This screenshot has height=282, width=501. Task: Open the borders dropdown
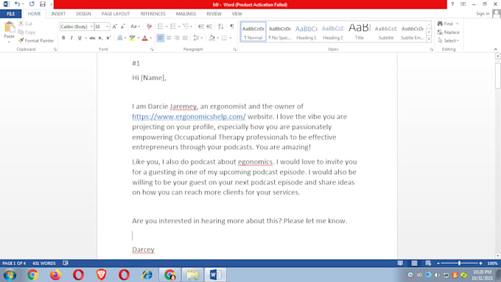pos(231,38)
